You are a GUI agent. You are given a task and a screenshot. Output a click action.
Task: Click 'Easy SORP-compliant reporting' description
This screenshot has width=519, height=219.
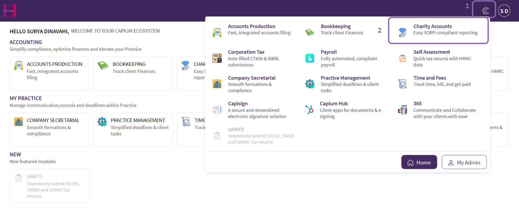click(445, 33)
